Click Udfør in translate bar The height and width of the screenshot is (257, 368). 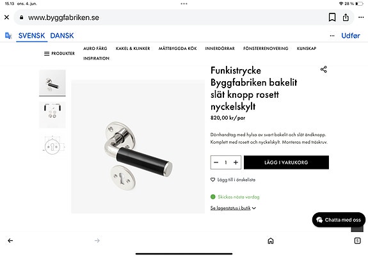[351, 36]
